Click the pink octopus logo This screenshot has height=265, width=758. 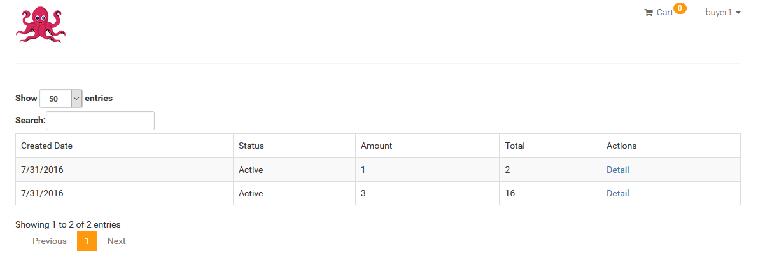tap(40, 25)
